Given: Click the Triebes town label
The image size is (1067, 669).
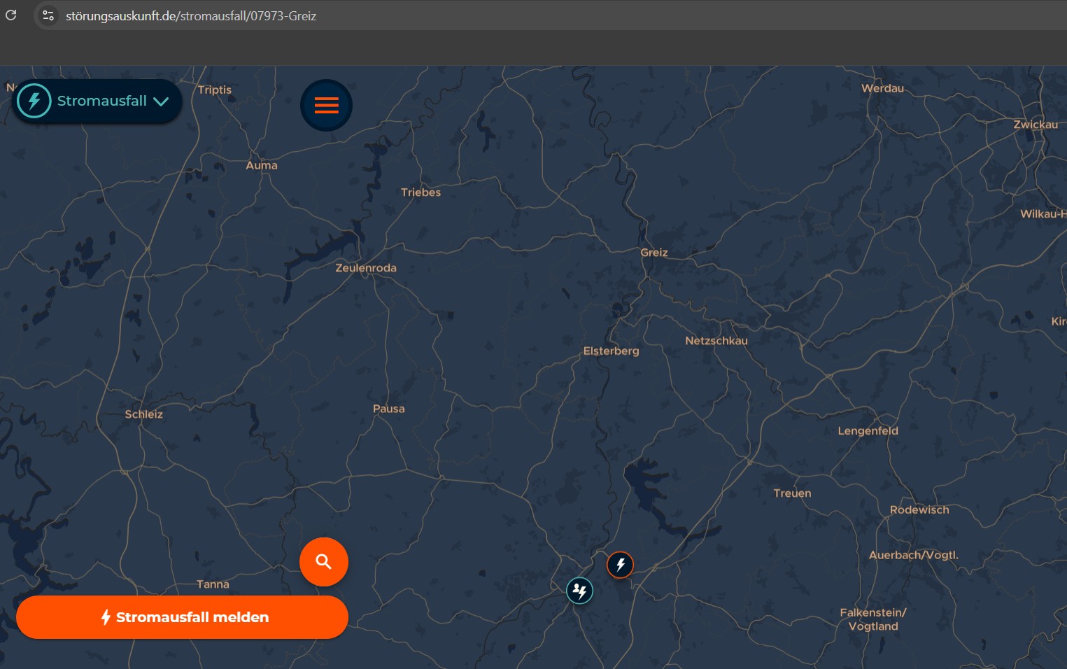Looking at the screenshot, I should (421, 192).
